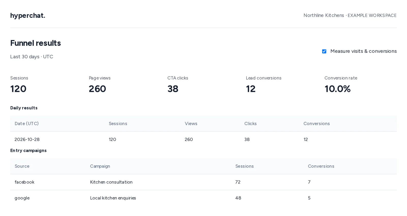Viewport: 407px width, 216px height.
Task: Click the 72 sessions cell for facebook
Action: 238,182
